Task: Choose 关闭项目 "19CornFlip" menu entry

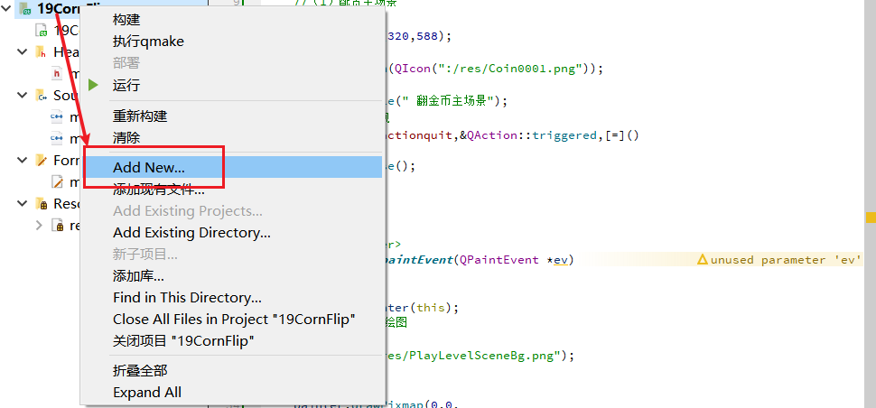Action: (233, 341)
